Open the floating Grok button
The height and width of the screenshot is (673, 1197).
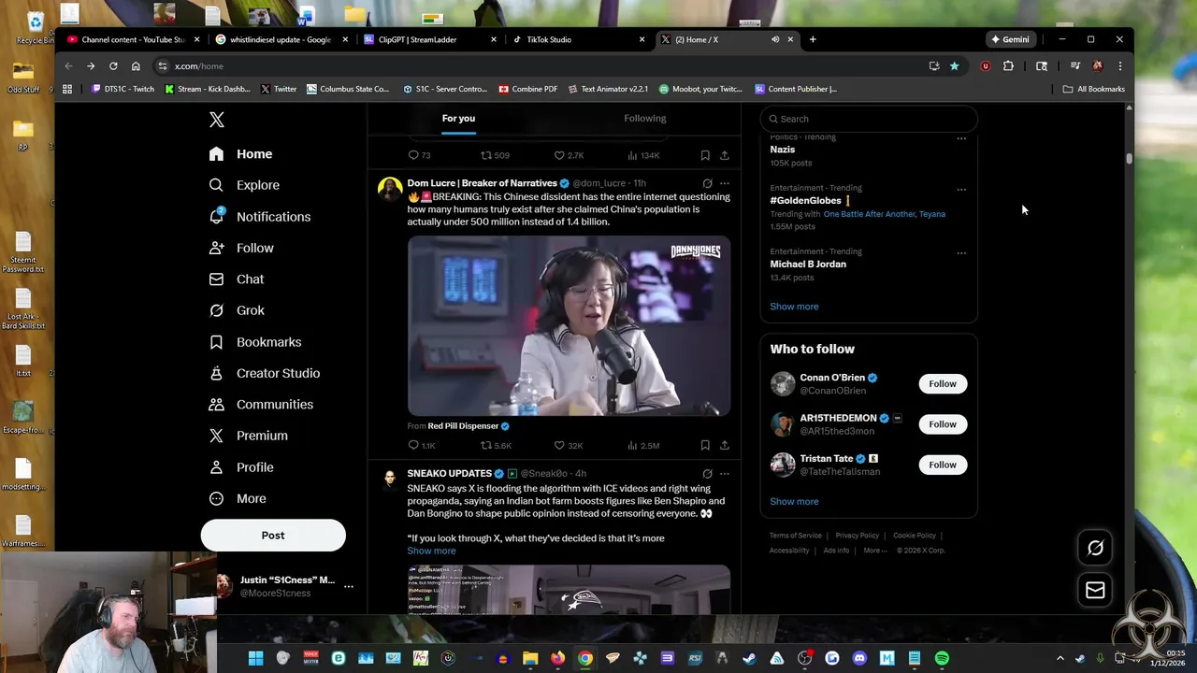pos(1095,549)
